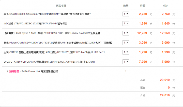The image size is (183, 107).
Task: Select the Micron Crucial DDR4 2400/16G name
Action: 58,43
